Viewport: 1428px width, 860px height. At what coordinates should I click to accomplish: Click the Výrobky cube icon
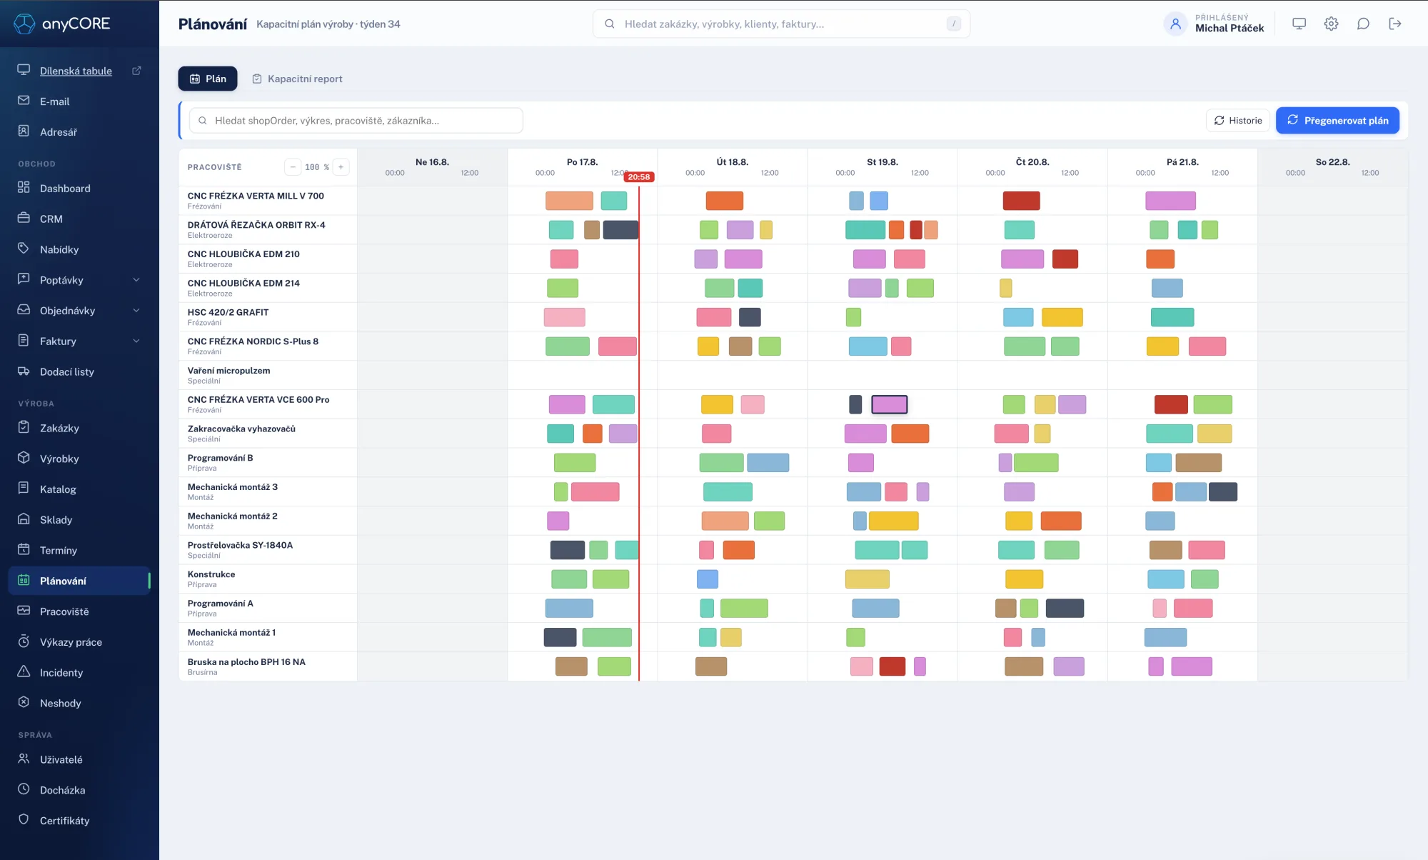tap(24, 458)
